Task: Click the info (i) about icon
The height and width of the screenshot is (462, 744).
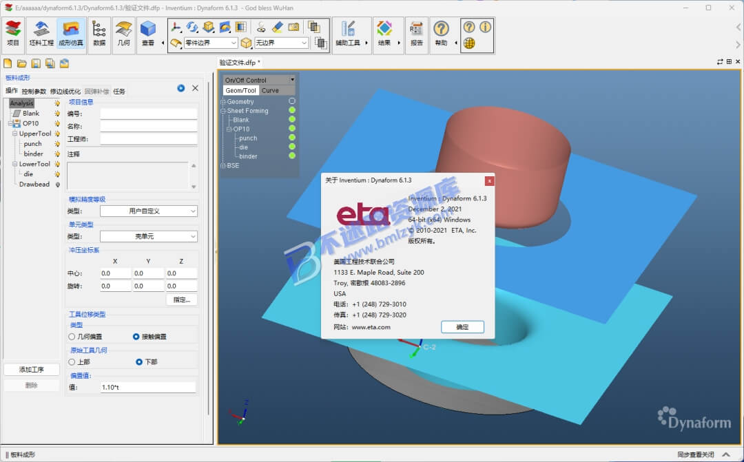Action: point(485,27)
